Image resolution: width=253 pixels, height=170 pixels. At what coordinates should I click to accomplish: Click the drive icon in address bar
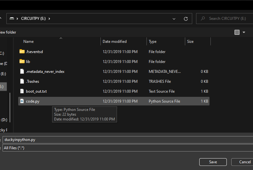tap(12, 19)
